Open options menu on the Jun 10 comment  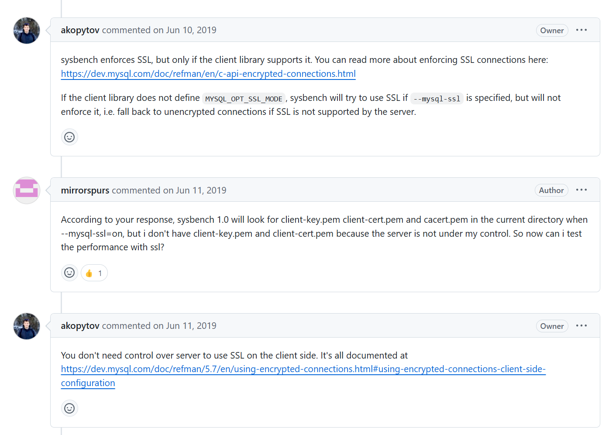581,30
